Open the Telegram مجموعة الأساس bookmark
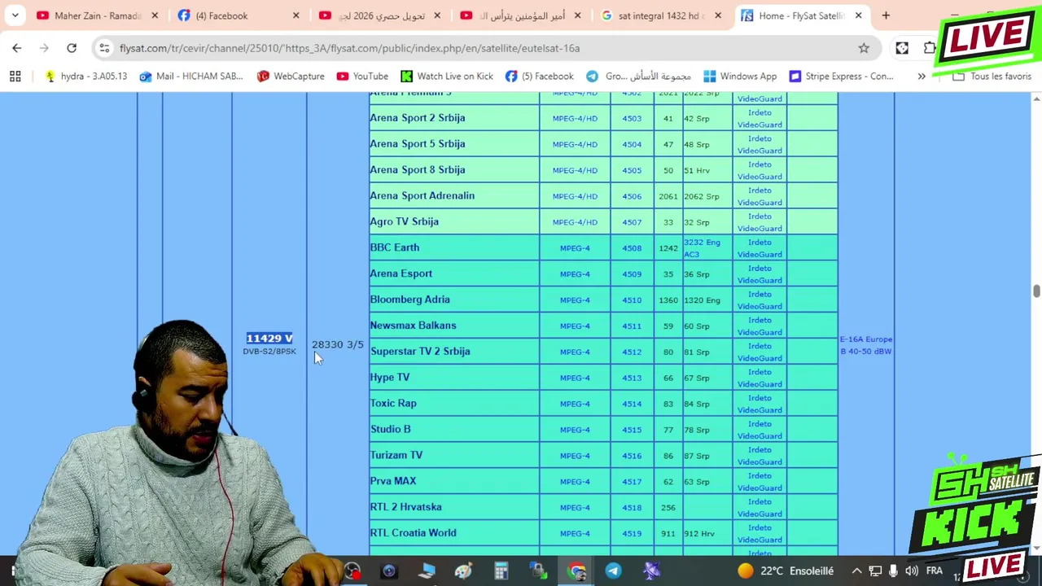 click(x=637, y=76)
